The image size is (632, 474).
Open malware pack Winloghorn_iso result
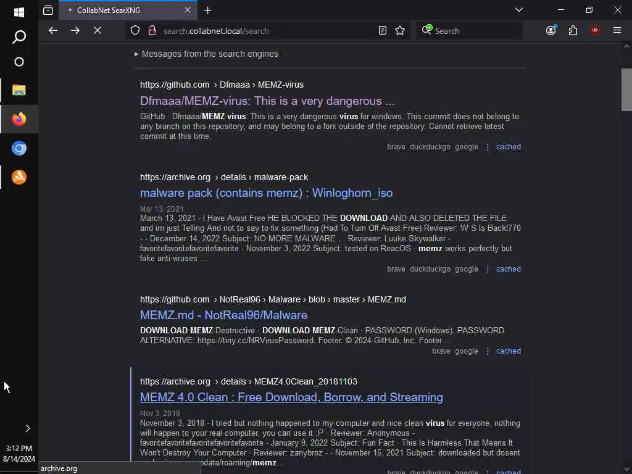267,193
